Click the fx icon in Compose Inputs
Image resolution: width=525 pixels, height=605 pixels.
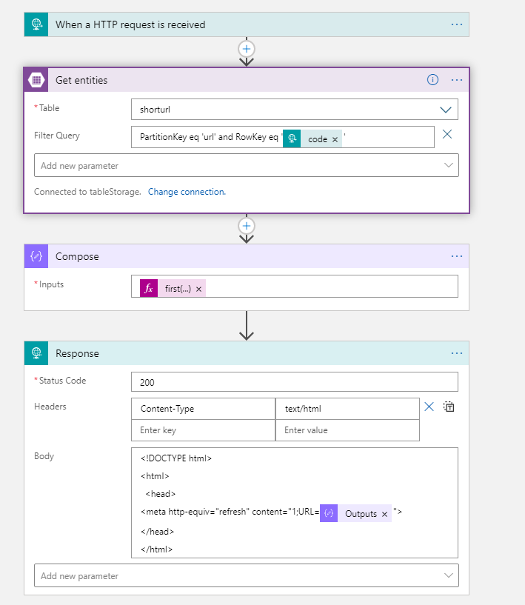149,288
